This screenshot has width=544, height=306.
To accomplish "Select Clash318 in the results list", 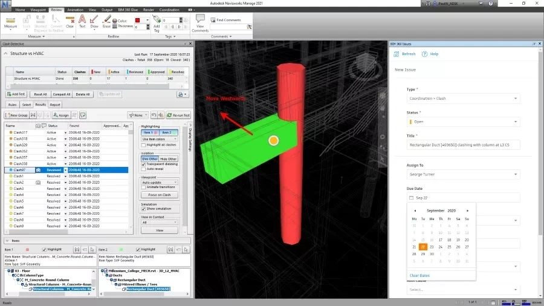I will pos(21,138).
